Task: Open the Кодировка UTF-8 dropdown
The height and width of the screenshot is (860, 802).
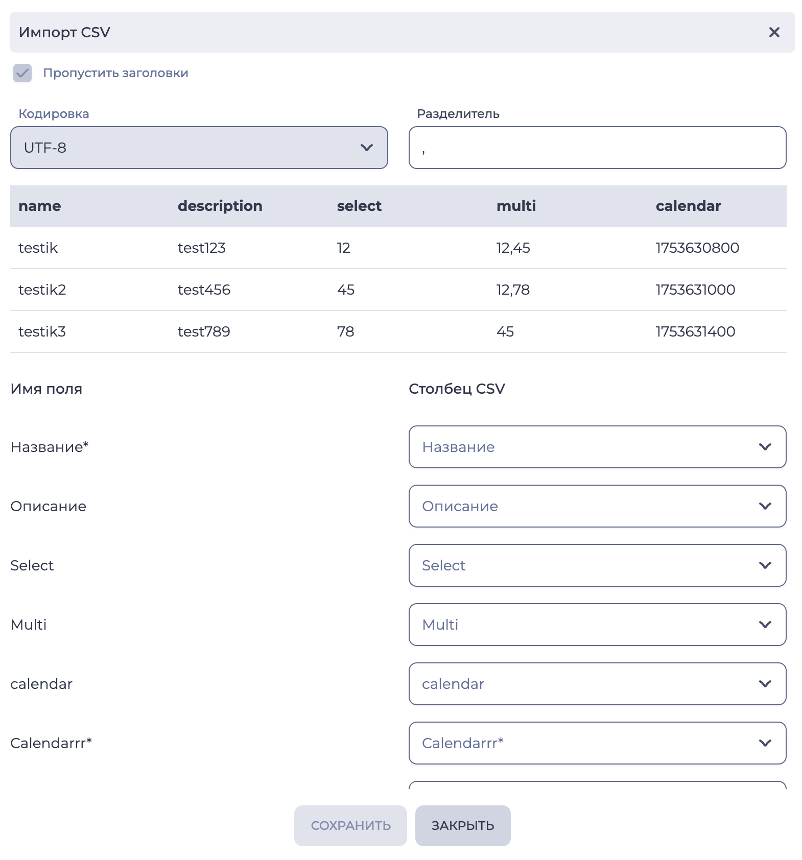Action: [x=199, y=148]
